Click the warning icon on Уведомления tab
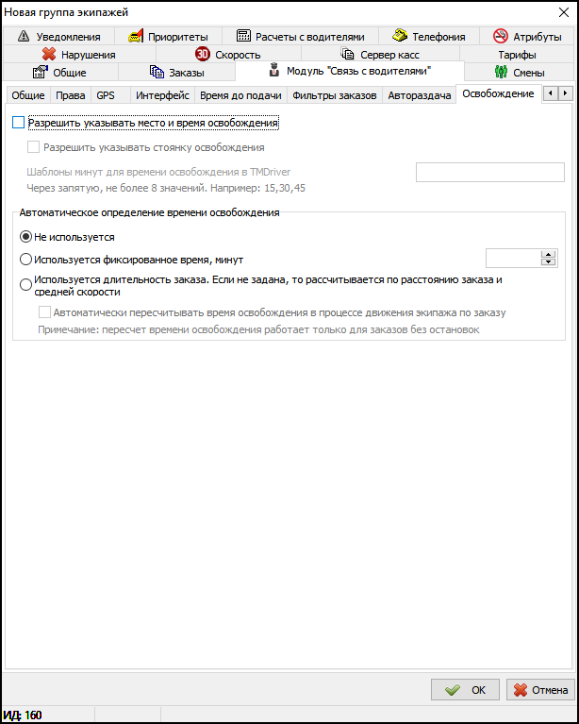The width and height of the screenshot is (579, 724). tap(25, 37)
